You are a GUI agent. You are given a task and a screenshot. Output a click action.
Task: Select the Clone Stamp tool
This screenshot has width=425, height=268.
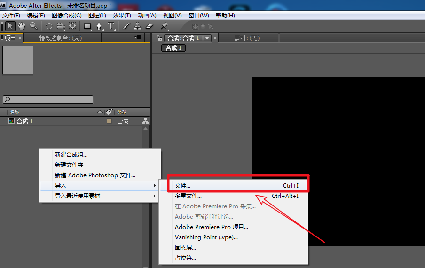click(x=138, y=26)
